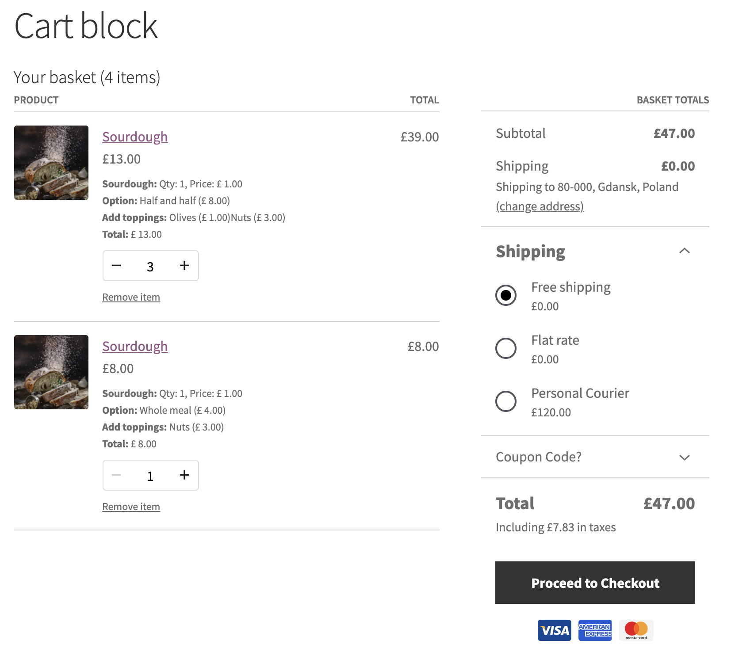Open the first Sourdough product page
This screenshot has height=671, width=735.
tap(135, 137)
